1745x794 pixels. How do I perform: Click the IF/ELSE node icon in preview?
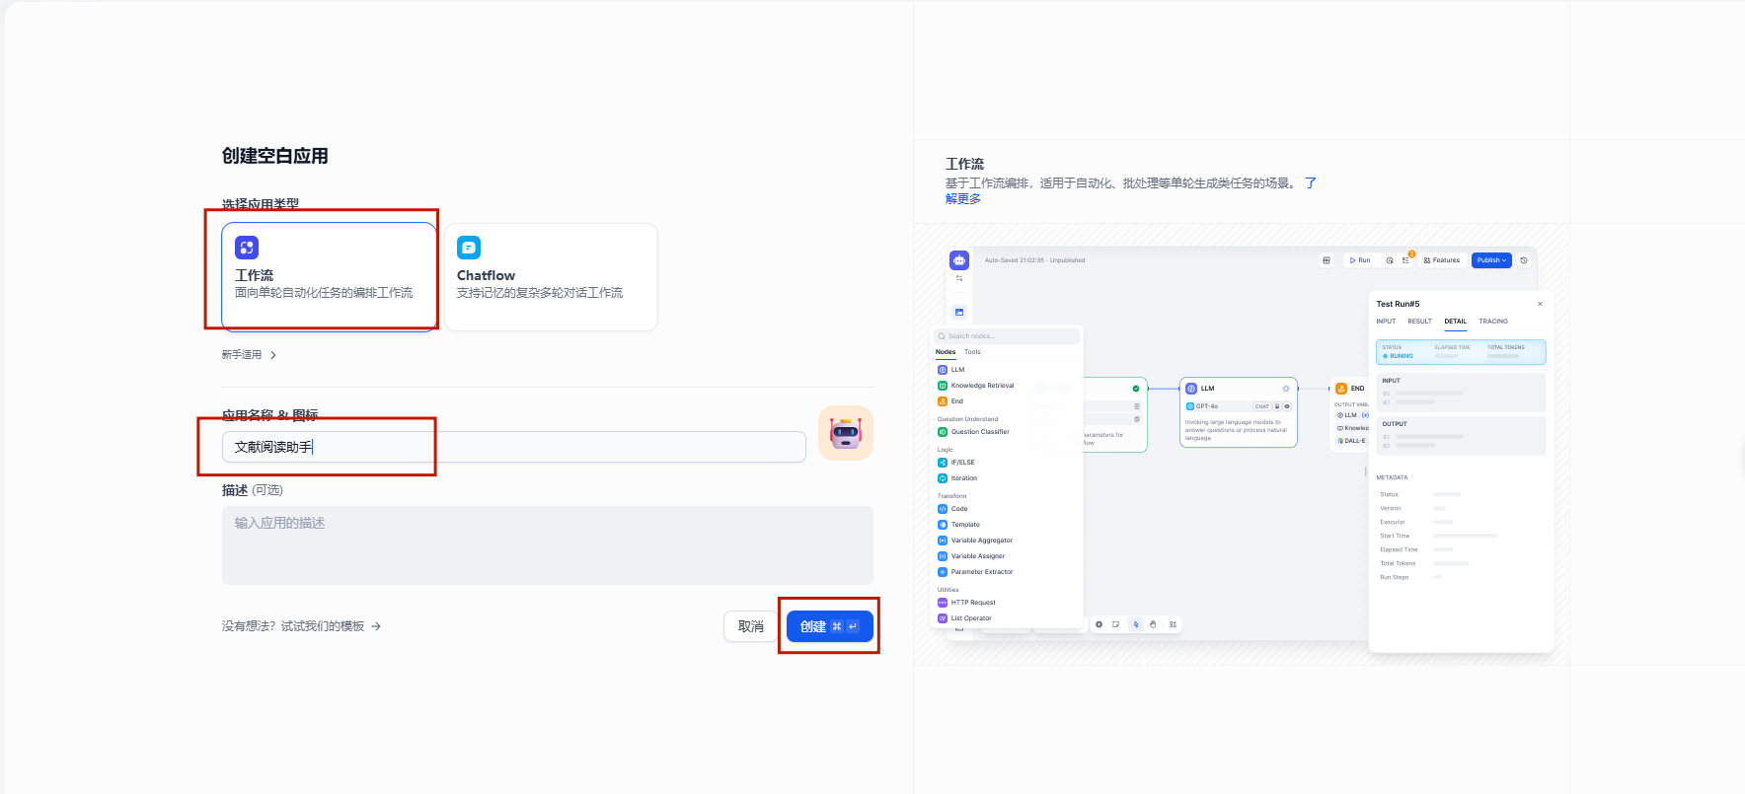click(x=943, y=463)
